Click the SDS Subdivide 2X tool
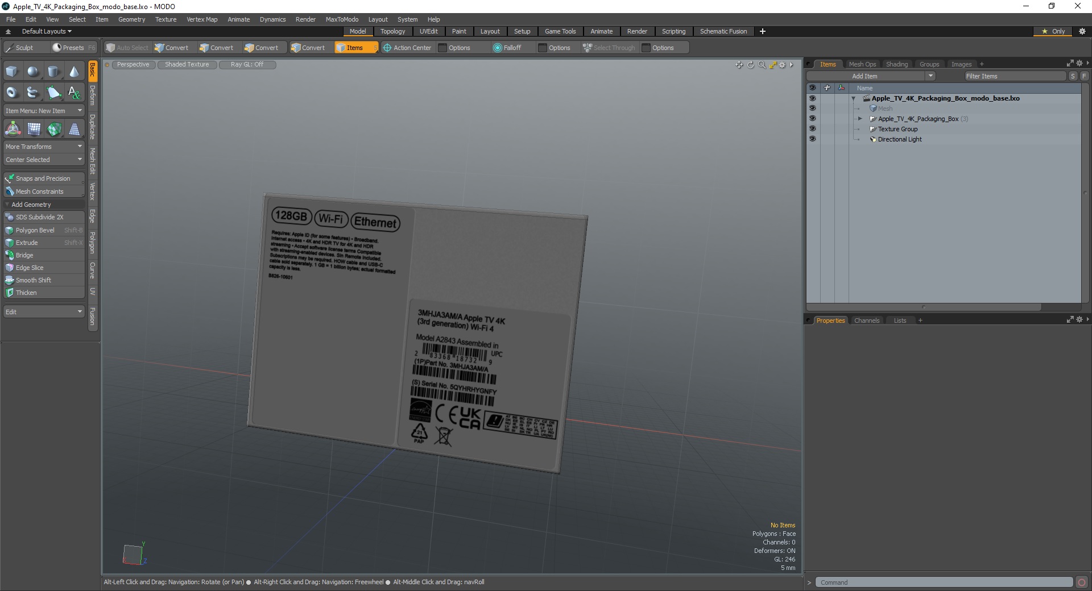Image resolution: width=1092 pixels, height=591 pixels. click(44, 217)
